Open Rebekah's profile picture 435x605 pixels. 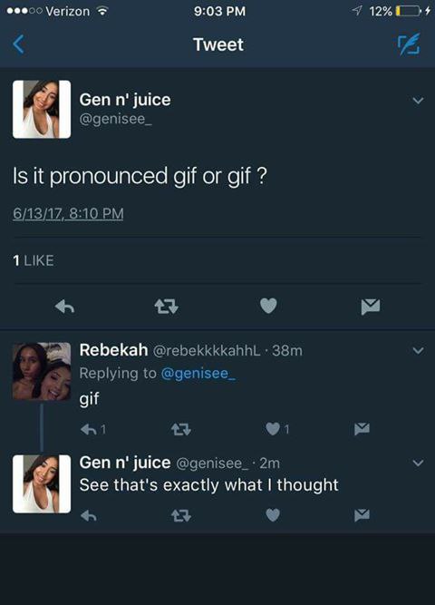(42, 371)
